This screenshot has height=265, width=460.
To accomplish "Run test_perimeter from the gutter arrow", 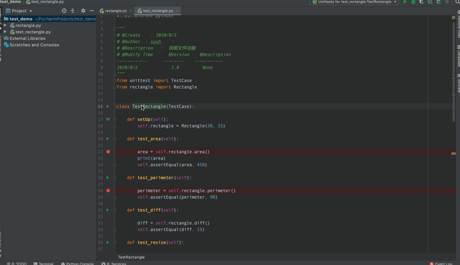I will (x=108, y=178).
